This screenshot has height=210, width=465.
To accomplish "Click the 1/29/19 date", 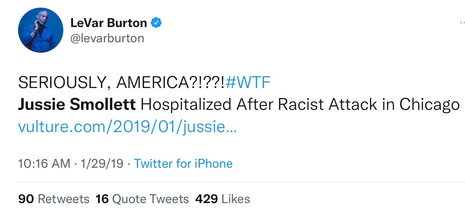I will coord(102,164).
